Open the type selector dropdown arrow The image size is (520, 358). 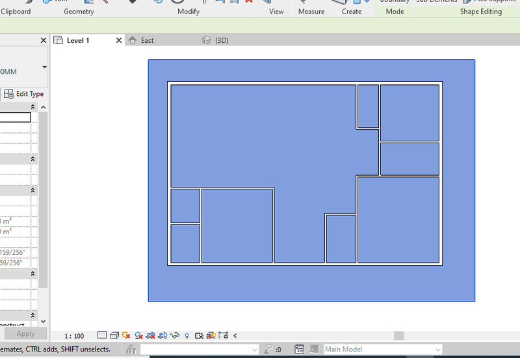44,67
